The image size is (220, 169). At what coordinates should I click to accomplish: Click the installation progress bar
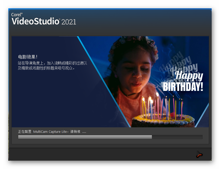pyautogui.click(x=110, y=137)
